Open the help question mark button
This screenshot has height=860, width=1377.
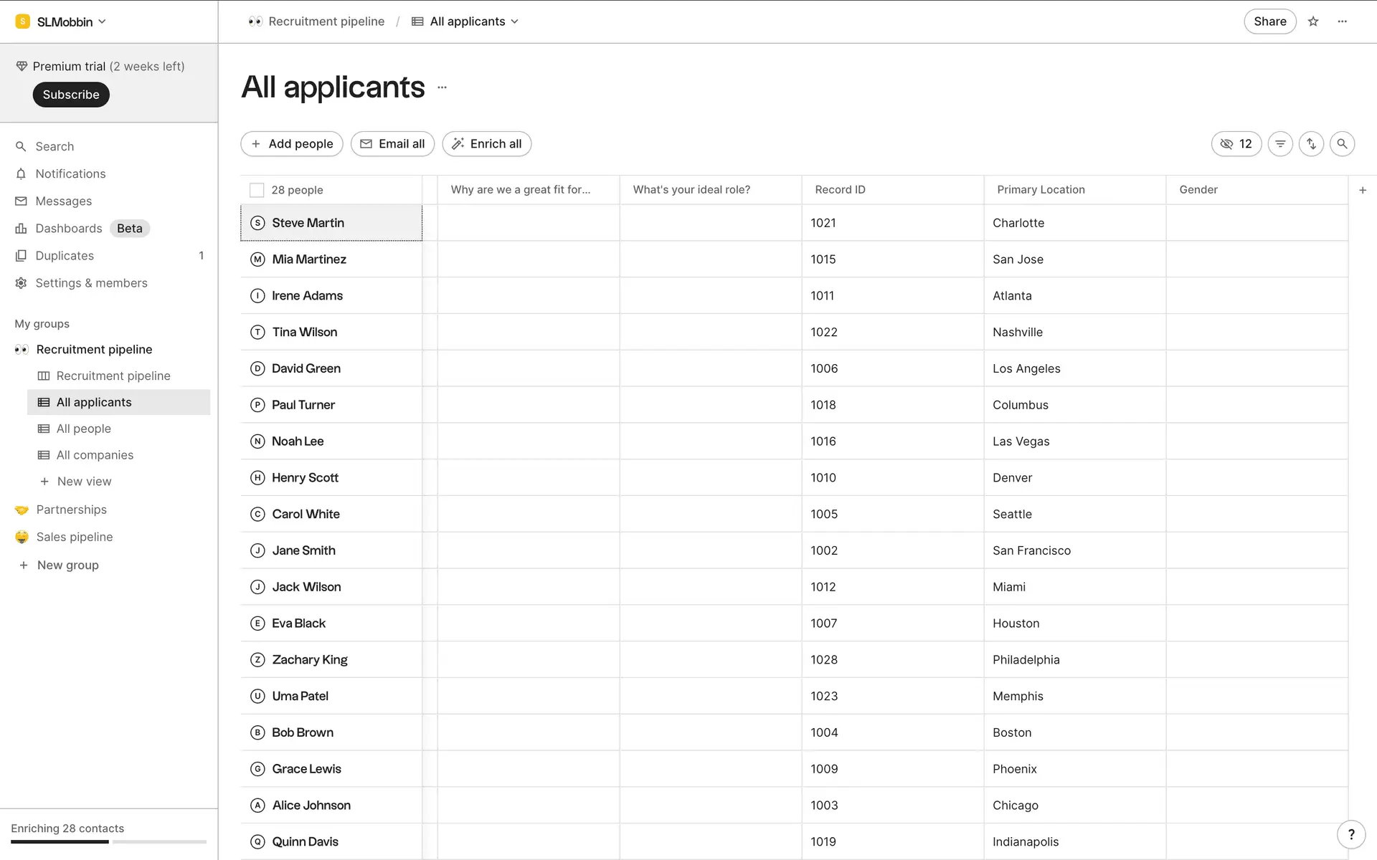(x=1351, y=834)
